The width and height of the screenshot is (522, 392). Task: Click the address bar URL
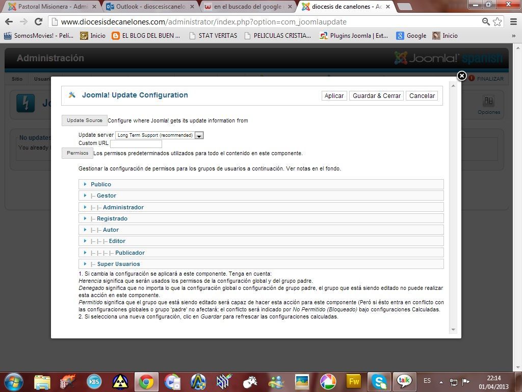point(204,22)
